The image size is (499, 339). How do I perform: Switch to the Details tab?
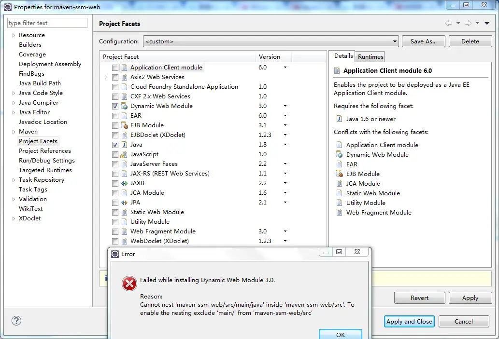[343, 56]
